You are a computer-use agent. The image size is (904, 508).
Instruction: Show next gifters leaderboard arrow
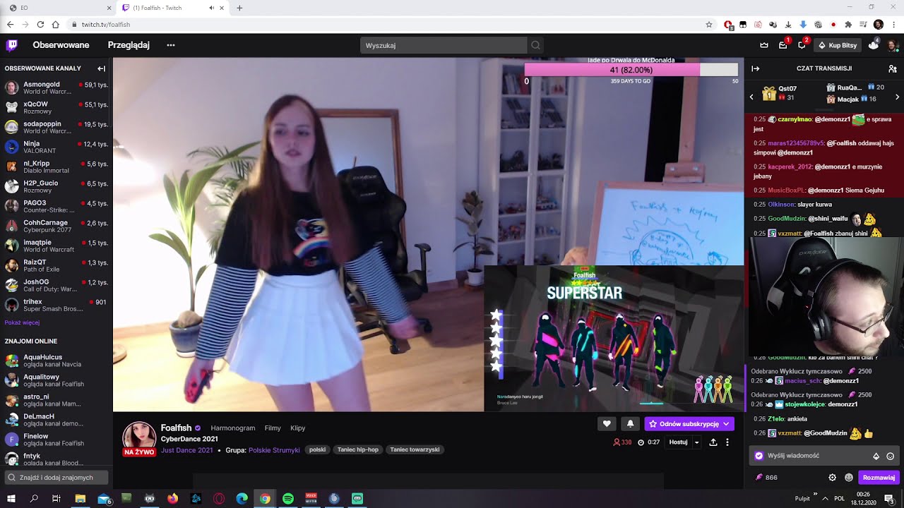897,97
